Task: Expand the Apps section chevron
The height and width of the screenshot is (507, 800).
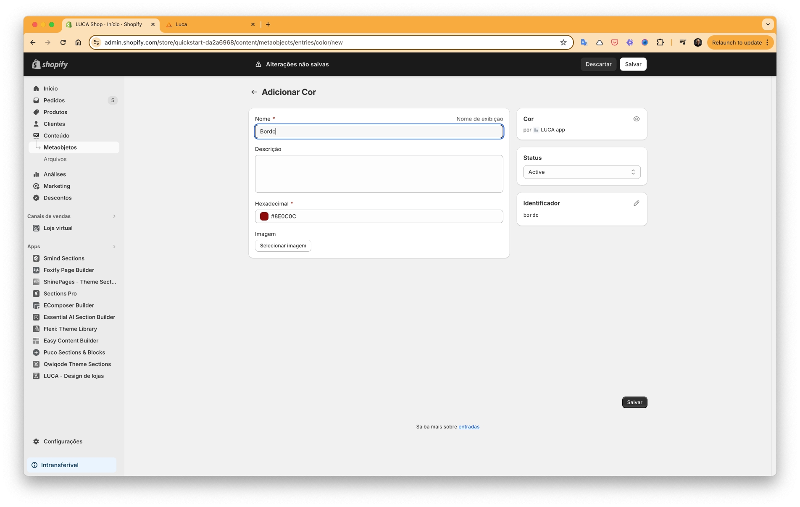Action: [x=114, y=247]
